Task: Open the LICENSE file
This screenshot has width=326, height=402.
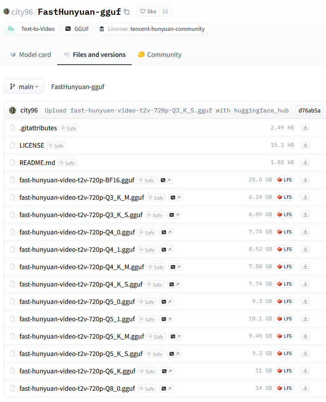Action: coord(32,145)
